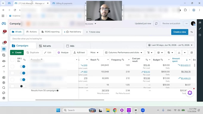Check the box for the $6,768.78 campaign row
The width and height of the screenshot is (203, 114).
coord(12,73)
